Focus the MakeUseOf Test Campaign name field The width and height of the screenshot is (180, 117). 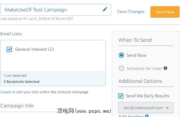[51, 10]
